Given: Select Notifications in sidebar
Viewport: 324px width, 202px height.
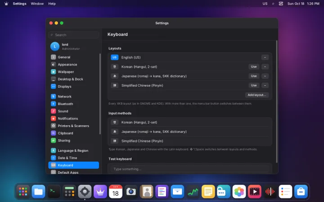Looking at the screenshot, I should [x=73, y=119].
